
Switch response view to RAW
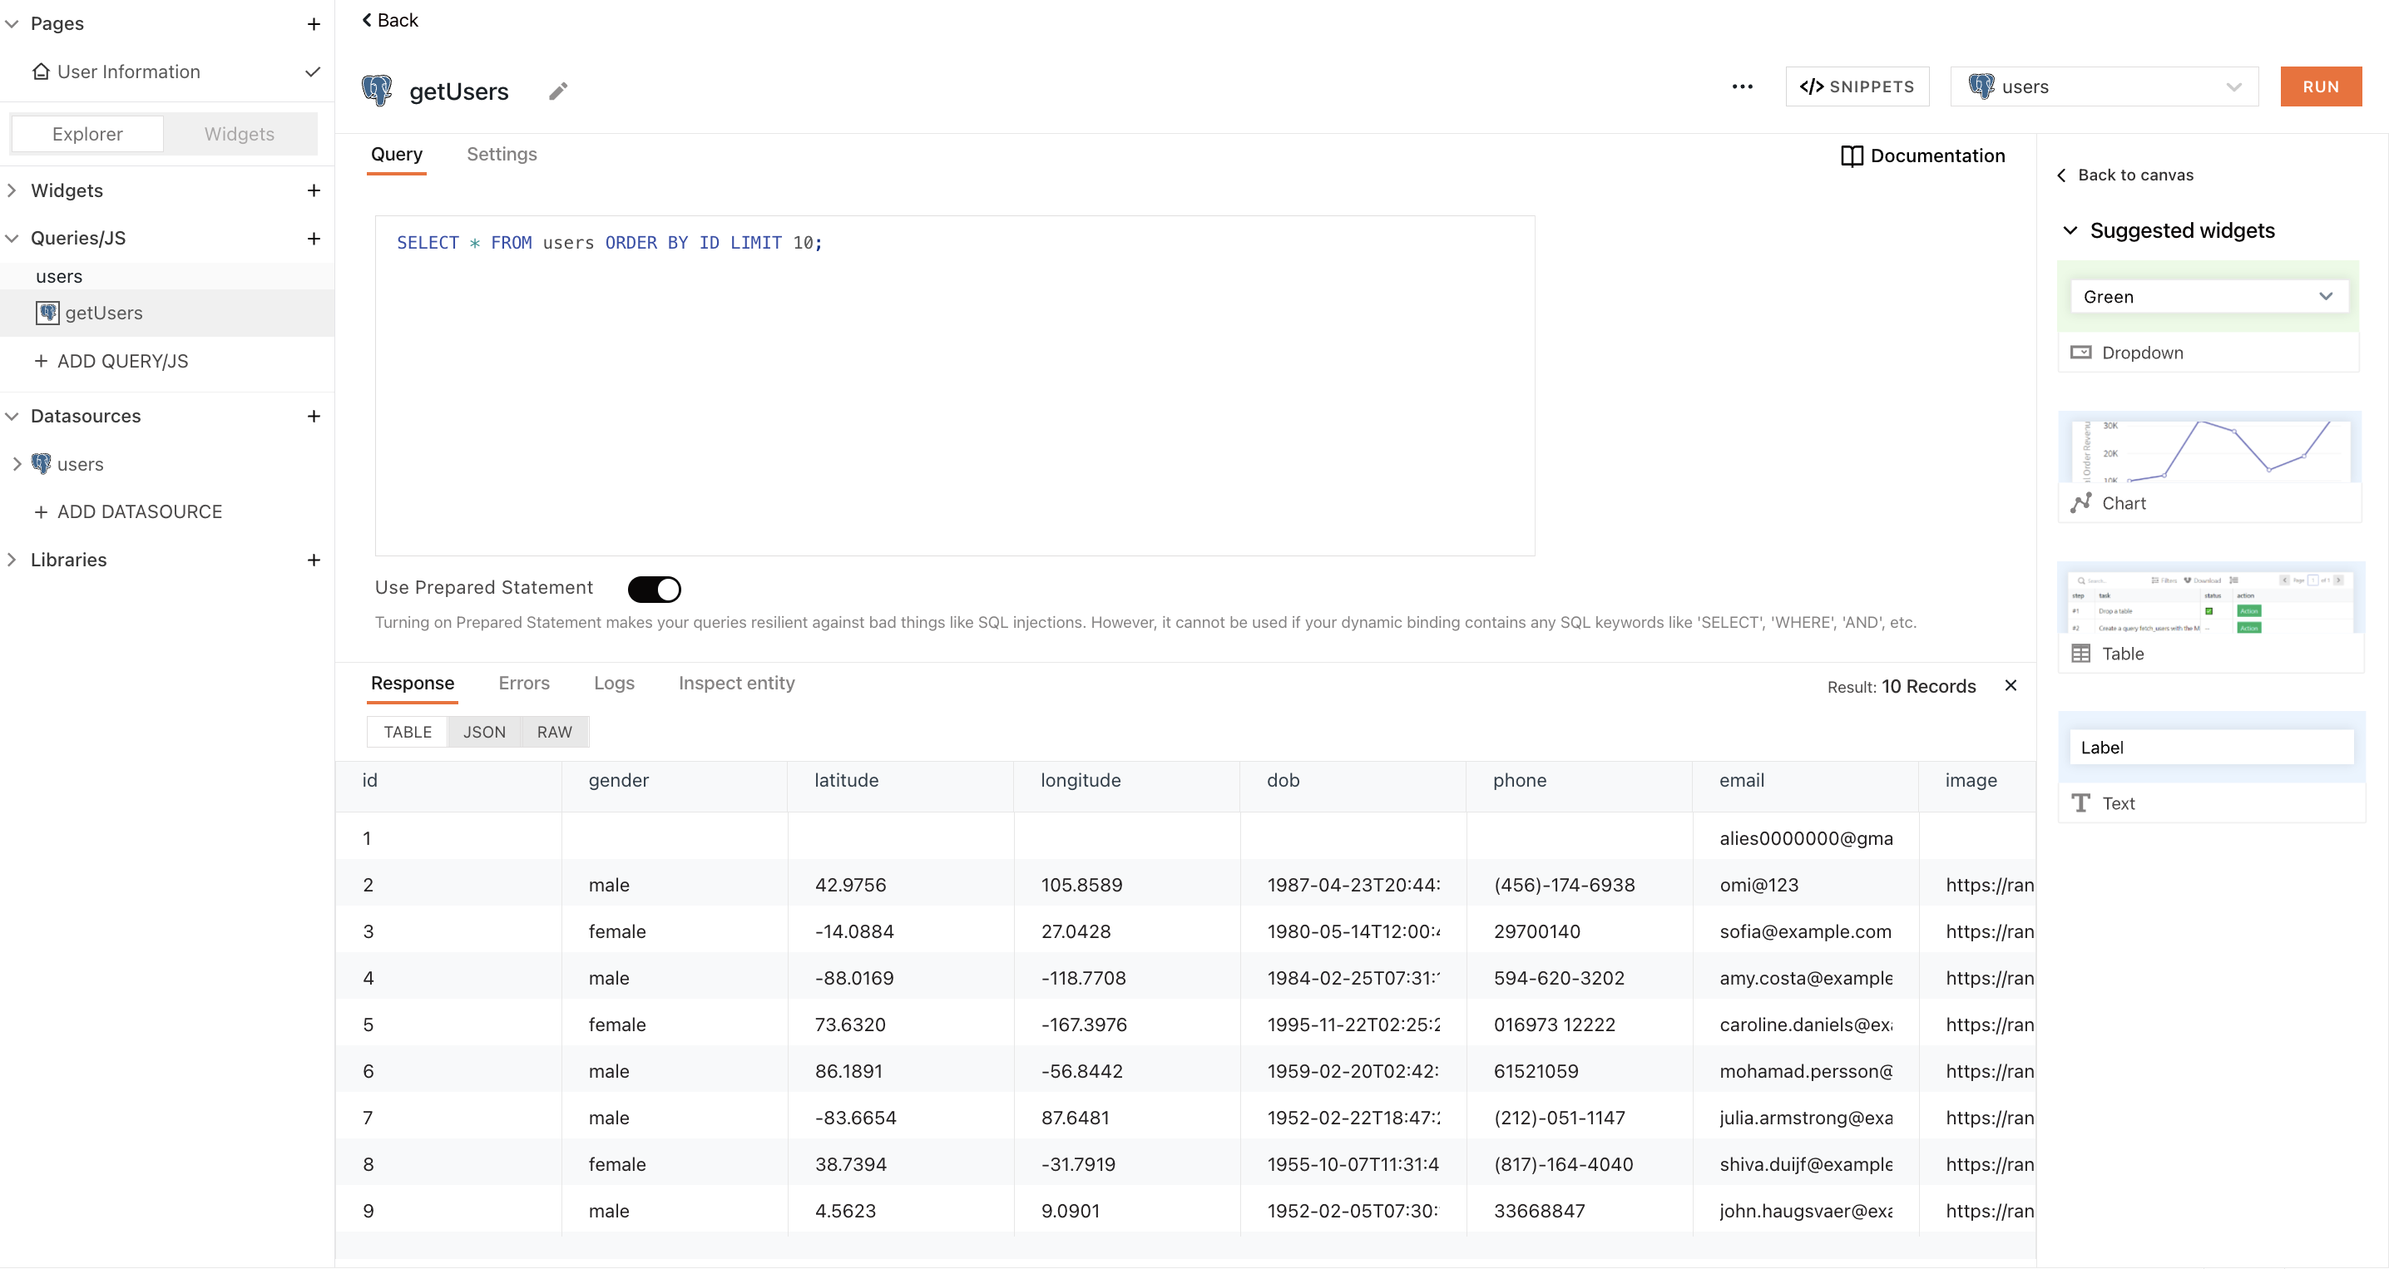pos(554,733)
